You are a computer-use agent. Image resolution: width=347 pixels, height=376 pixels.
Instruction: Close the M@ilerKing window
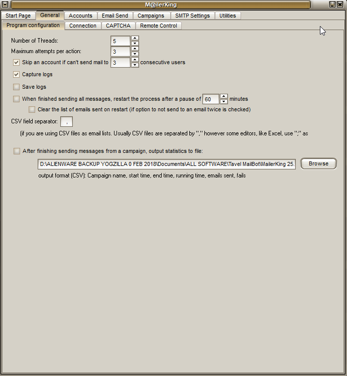pyautogui.click(x=340, y=5)
